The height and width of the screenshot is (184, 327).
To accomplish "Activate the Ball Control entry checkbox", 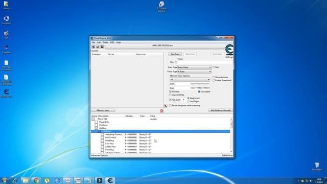I will (x=102, y=137).
